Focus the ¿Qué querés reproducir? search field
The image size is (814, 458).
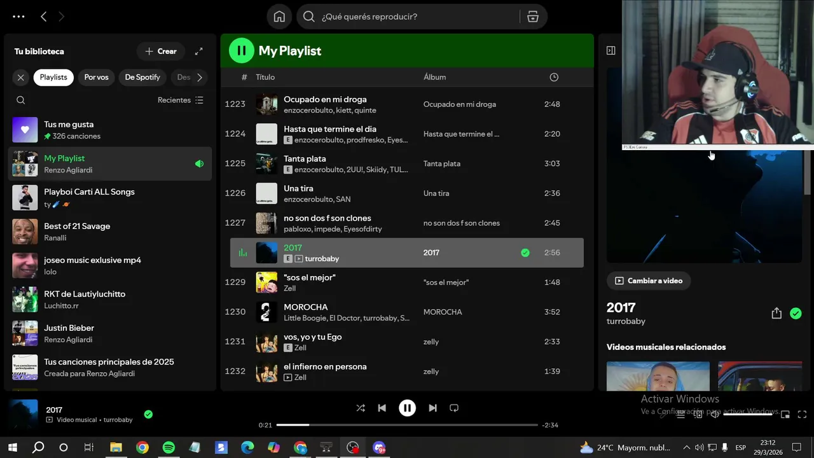(x=407, y=17)
